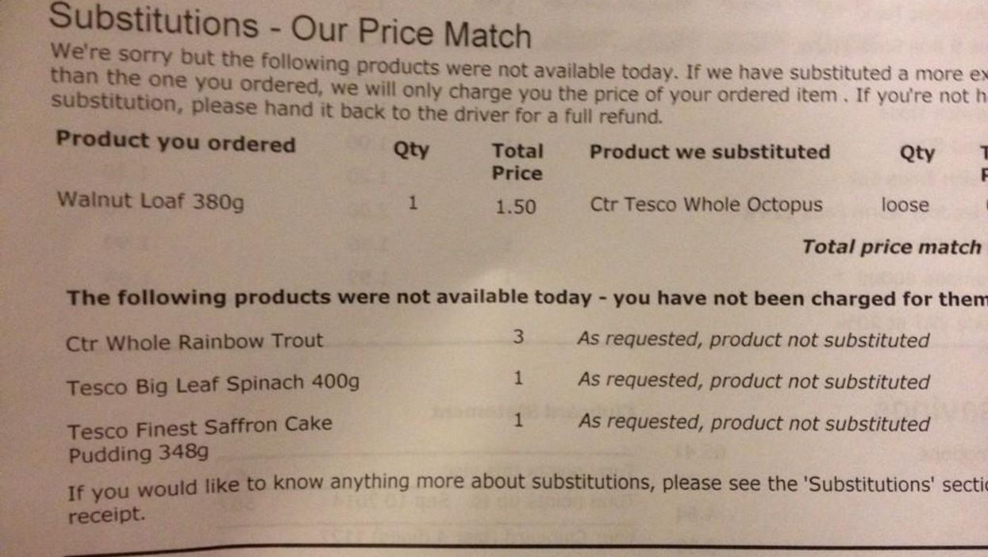
Task: Click the 1.50 total price value
Action: [x=516, y=206]
